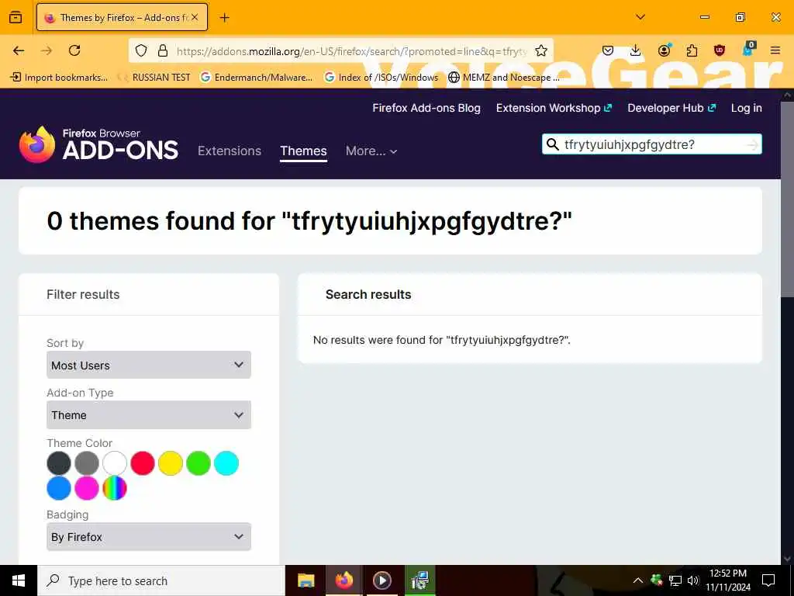Click the tracking protection shield icon
The image size is (794, 596).
pos(141,50)
